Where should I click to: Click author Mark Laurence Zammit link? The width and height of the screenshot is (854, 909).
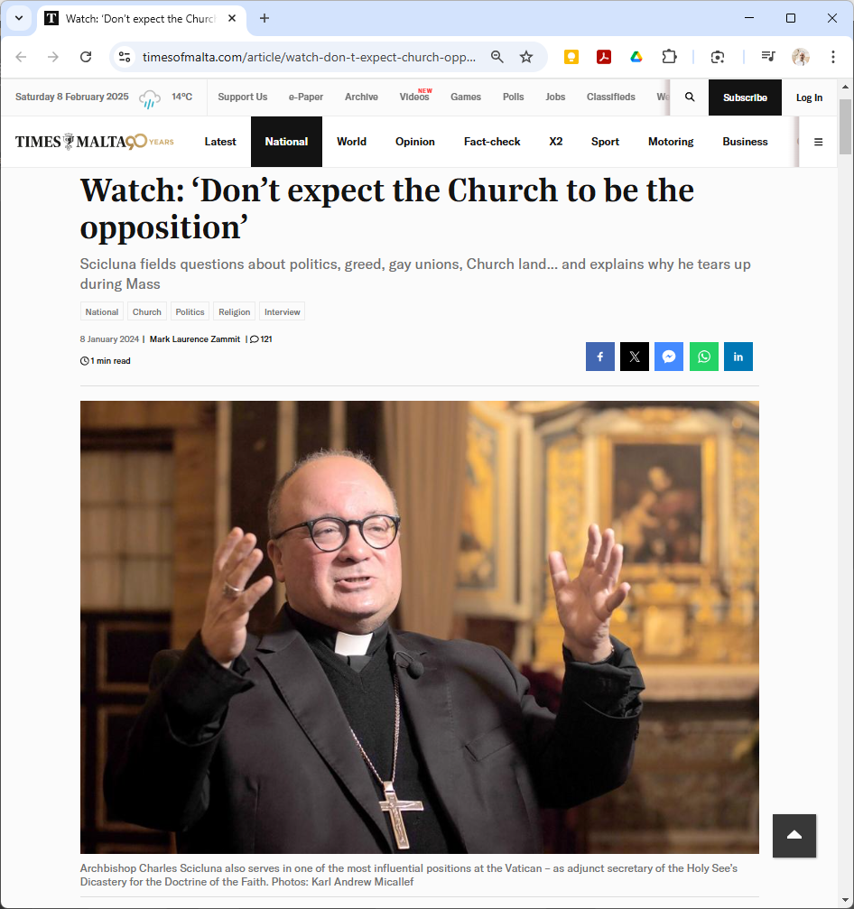tap(195, 339)
